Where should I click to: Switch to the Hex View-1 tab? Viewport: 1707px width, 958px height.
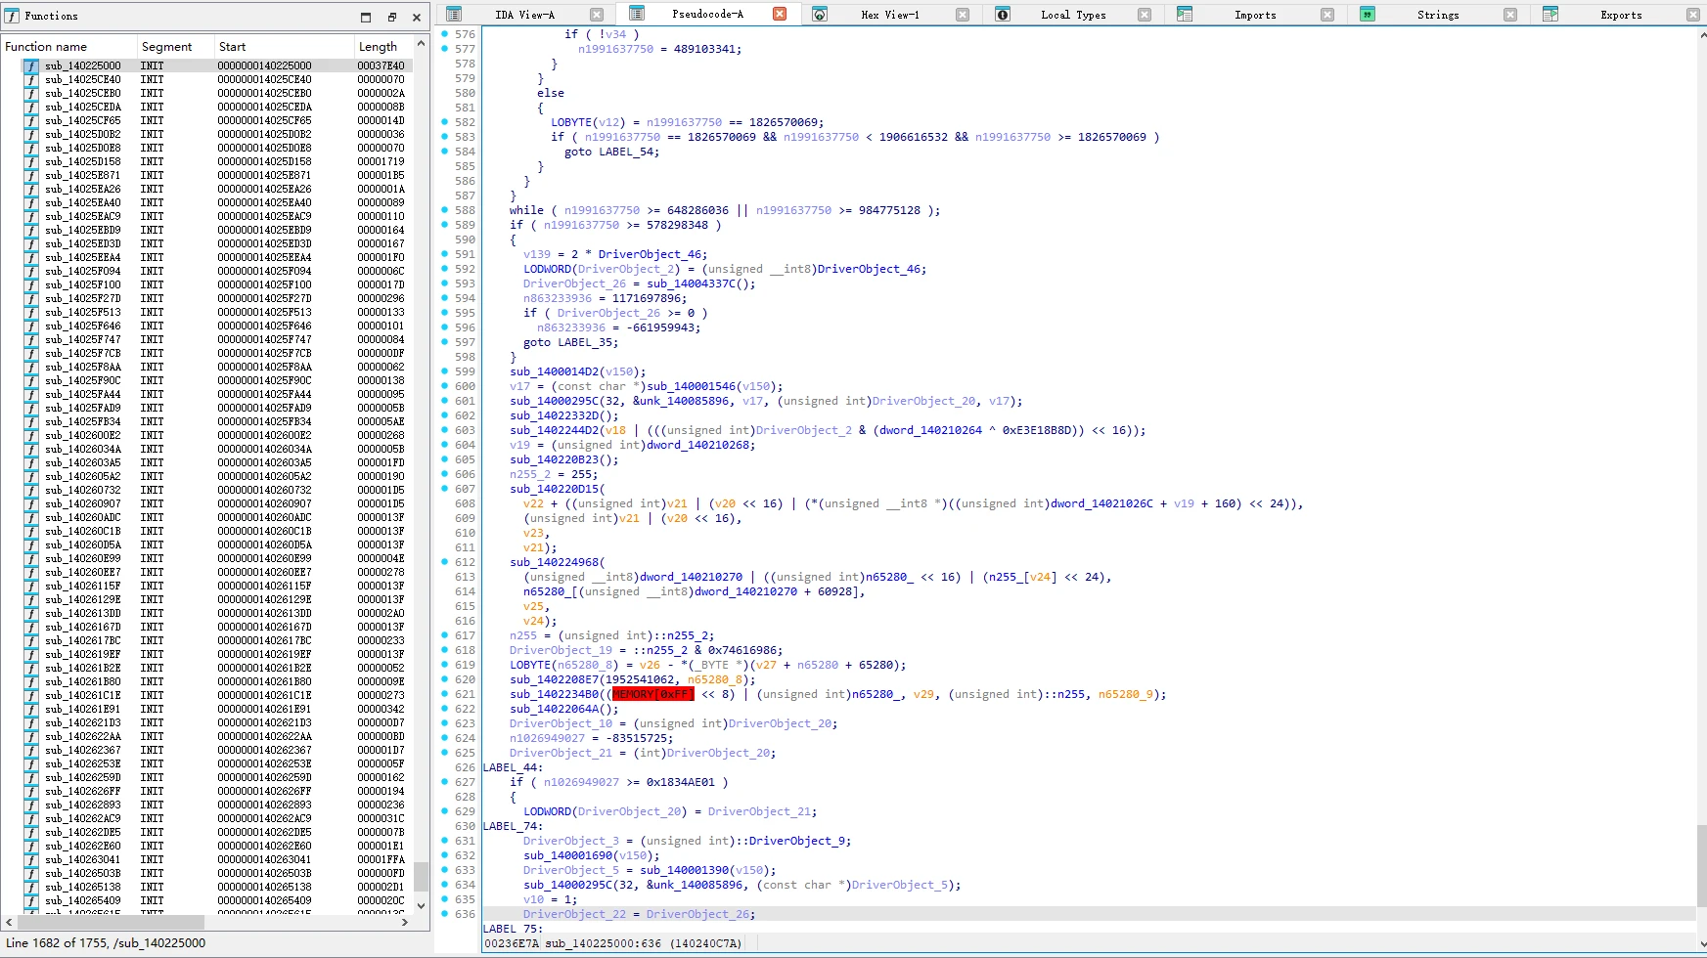coord(889,15)
